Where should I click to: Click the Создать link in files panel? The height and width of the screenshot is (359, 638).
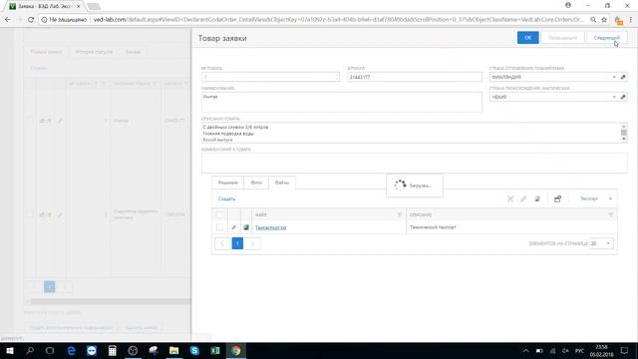[x=226, y=198]
